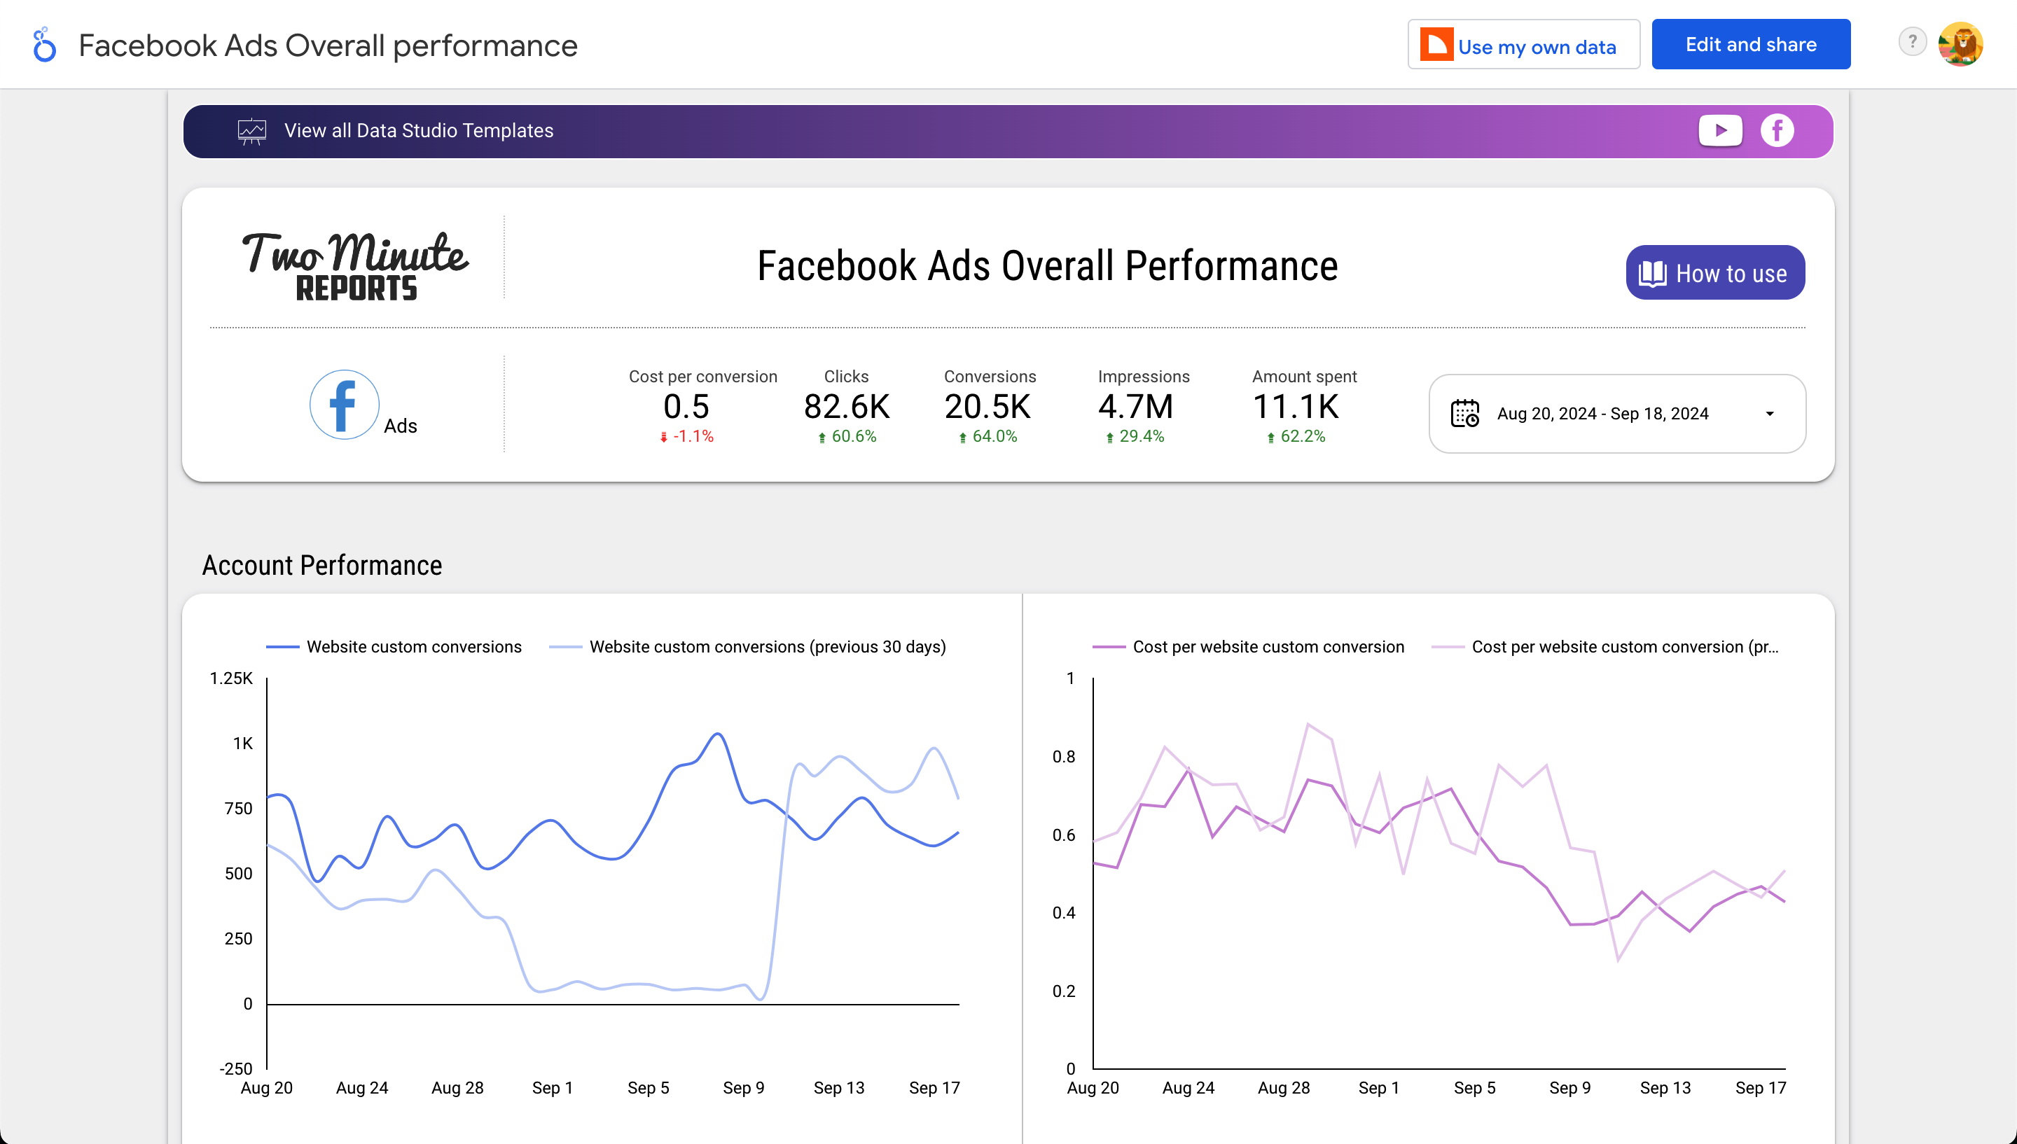Click the 0.8 label on cost chart axis
Viewport: 2017px width, 1144px height.
click(x=1064, y=757)
